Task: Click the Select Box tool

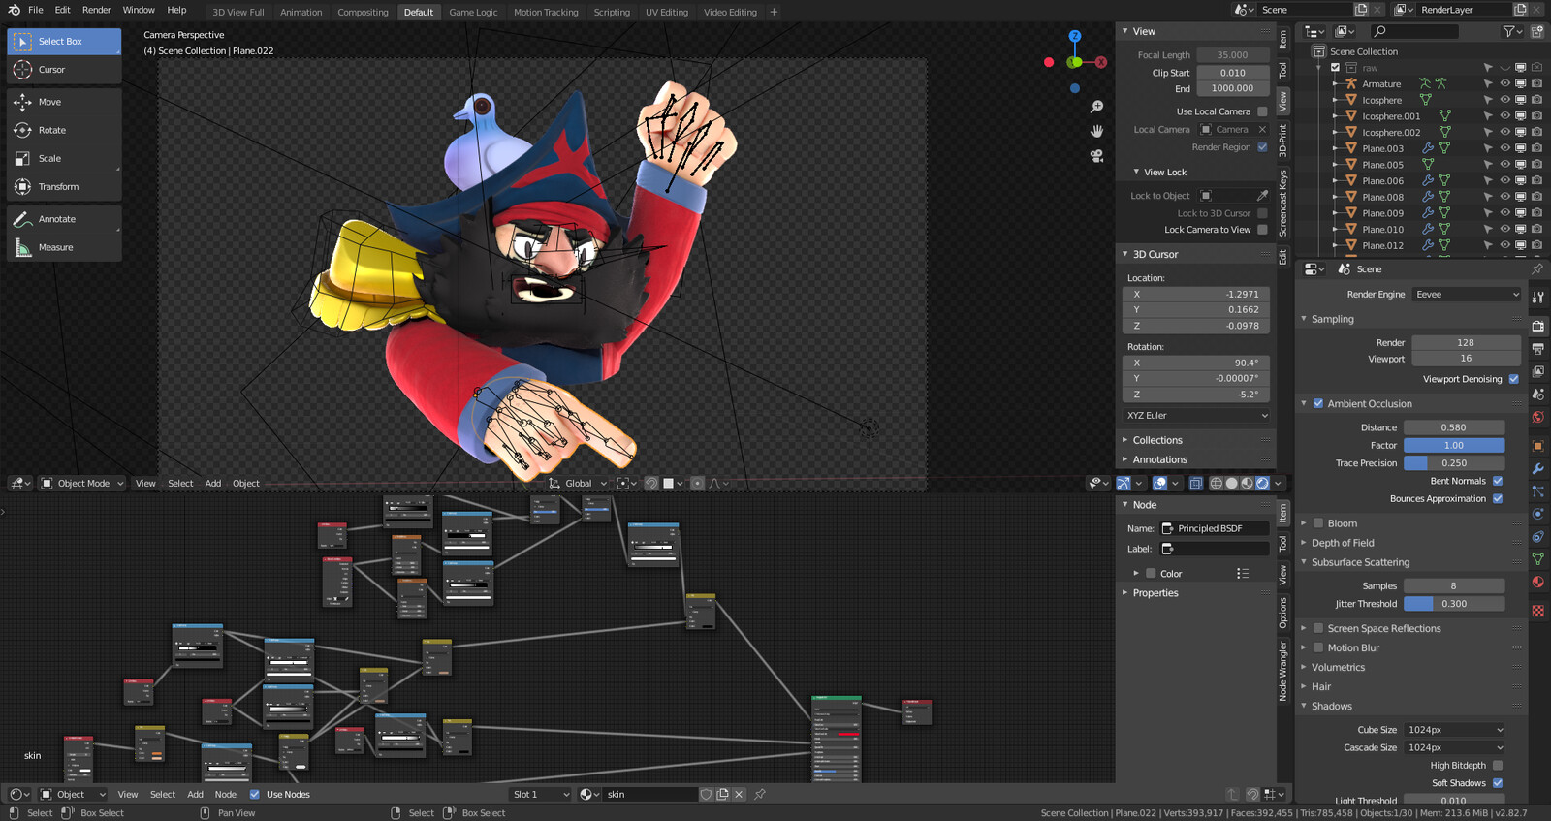Action: (x=64, y=42)
